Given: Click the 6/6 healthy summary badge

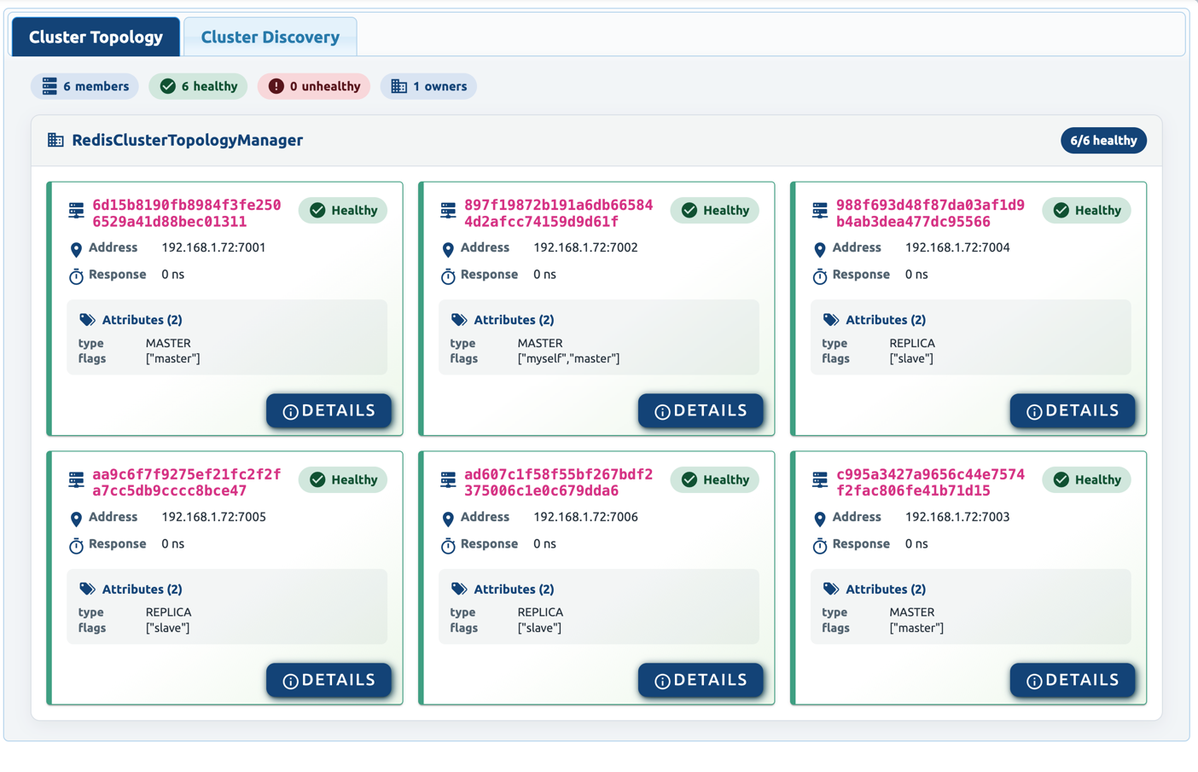Looking at the screenshot, I should click(1103, 141).
